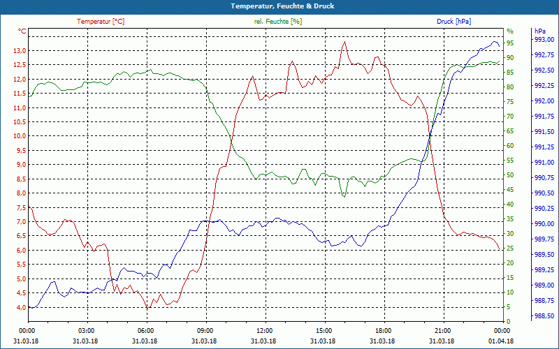Click the 9,0 temperature axis value
The width and height of the screenshot is (559, 349).
21,165
